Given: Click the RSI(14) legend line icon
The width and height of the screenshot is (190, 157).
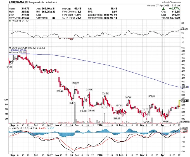Looking at the screenshot, I should coord(10,21).
